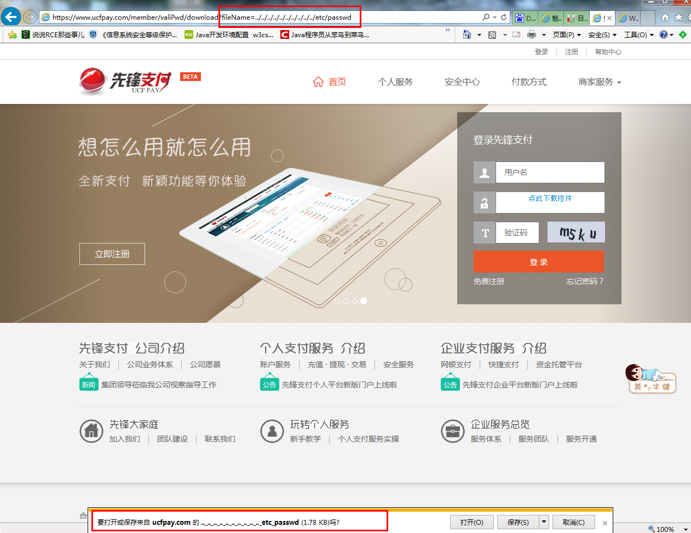Open the 安全(S) dropdown menu
Screen dimensions: 691x533
(602, 35)
